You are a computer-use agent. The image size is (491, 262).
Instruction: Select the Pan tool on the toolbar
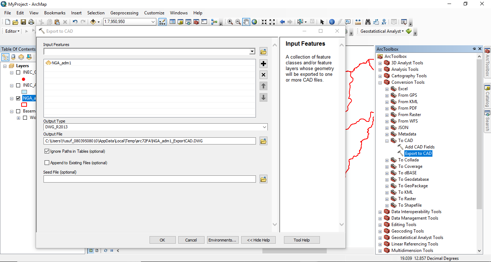pos(246,22)
